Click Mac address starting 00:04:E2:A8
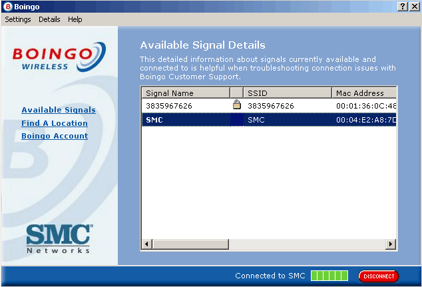Image resolution: width=422 pixels, height=287 pixels. [x=366, y=120]
